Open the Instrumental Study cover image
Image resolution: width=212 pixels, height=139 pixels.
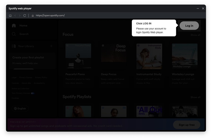[x=149, y=56]
